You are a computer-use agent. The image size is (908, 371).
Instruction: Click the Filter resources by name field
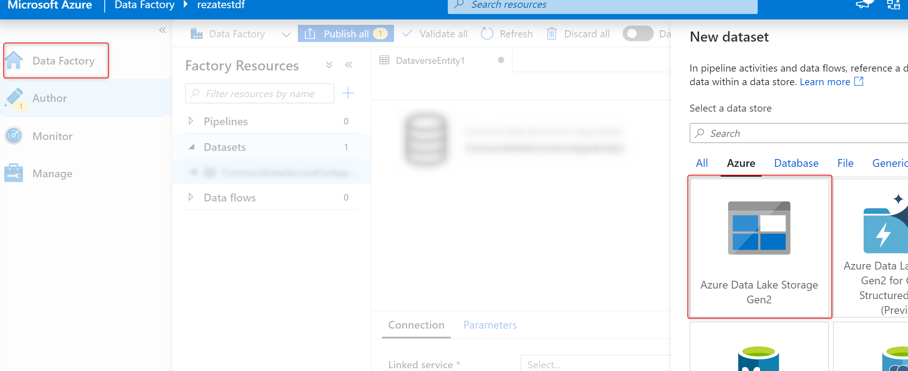(260, 93)
